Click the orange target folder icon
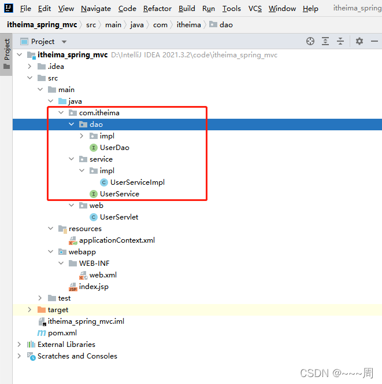 42,310
